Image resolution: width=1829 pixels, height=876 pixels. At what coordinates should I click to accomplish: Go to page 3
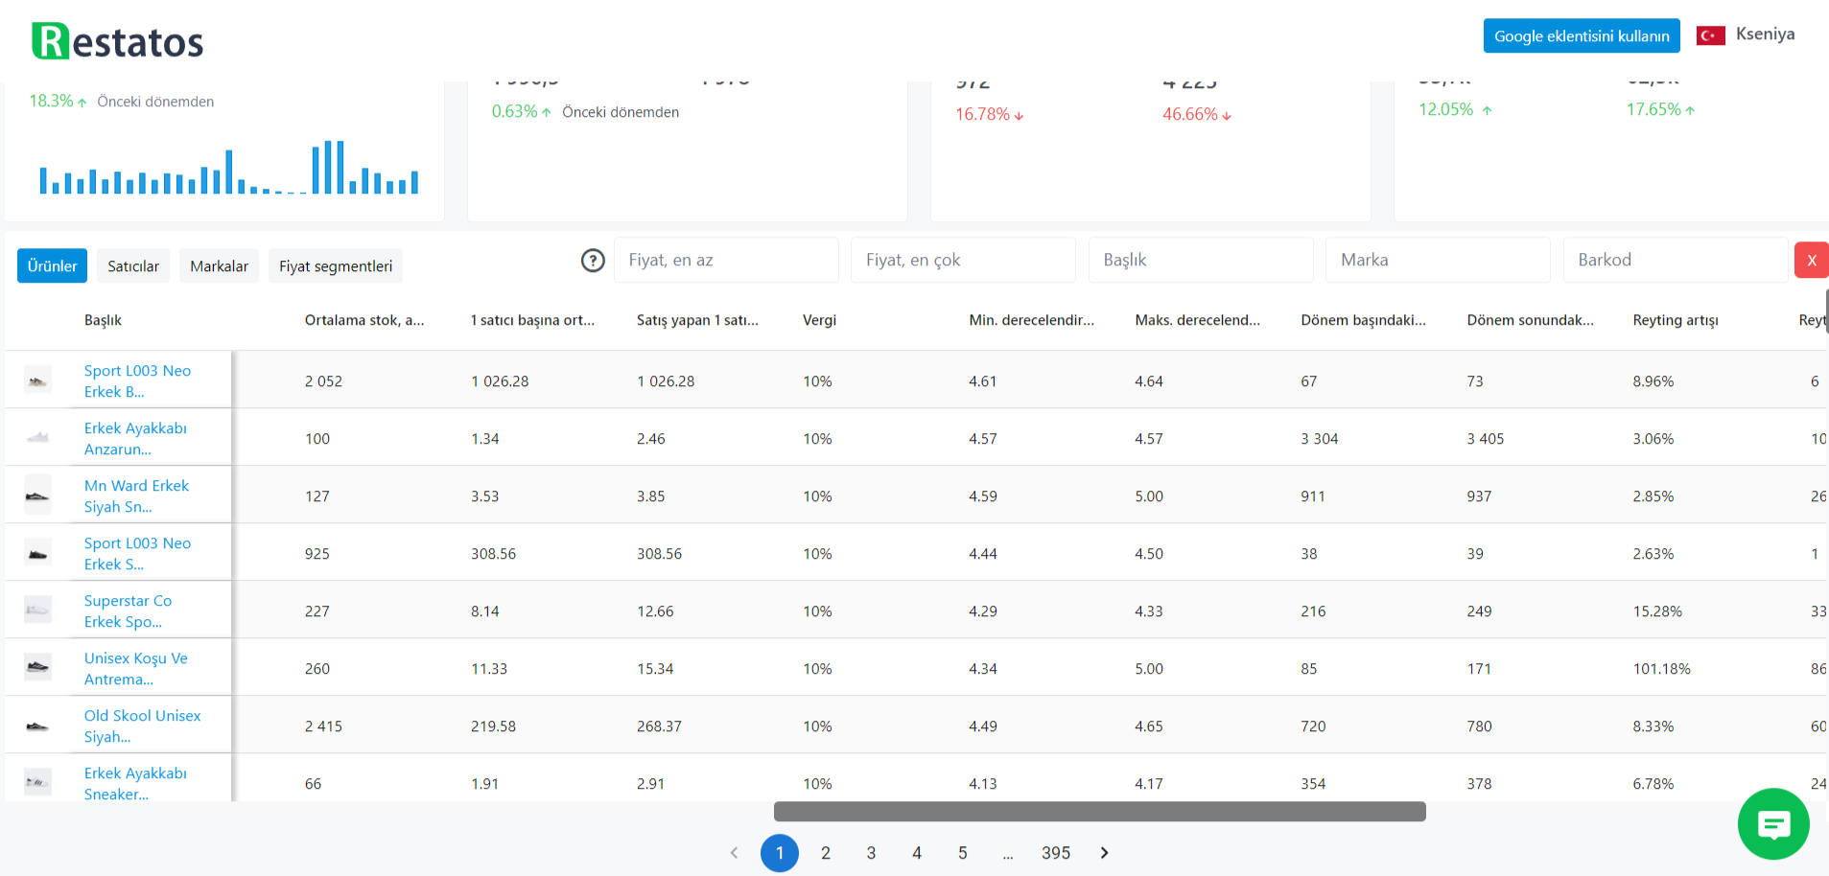(871, 853)
